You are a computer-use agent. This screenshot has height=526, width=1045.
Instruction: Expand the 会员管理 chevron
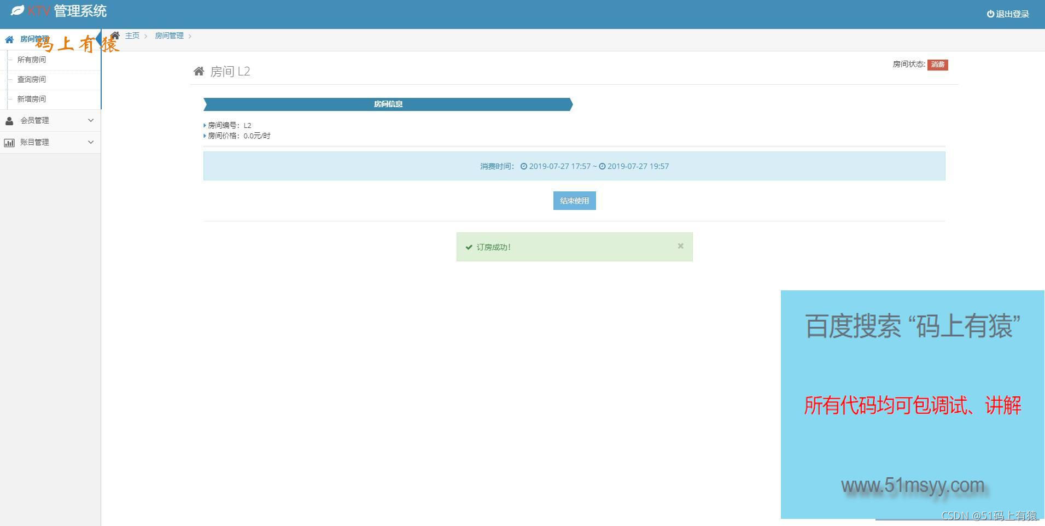point(91,120)
